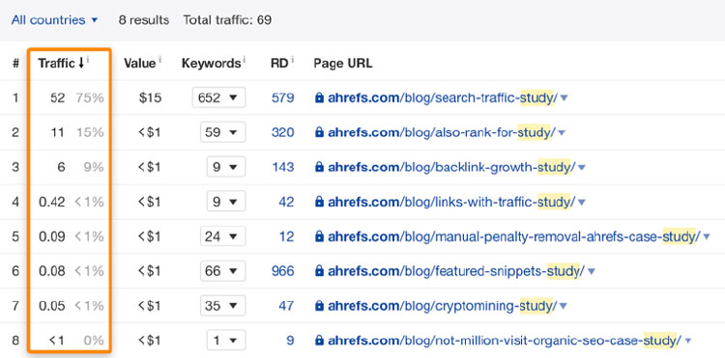
Task: Open the manual-penalty-removal-ahrefs-case-study URL
Action: tap(514, 236)
